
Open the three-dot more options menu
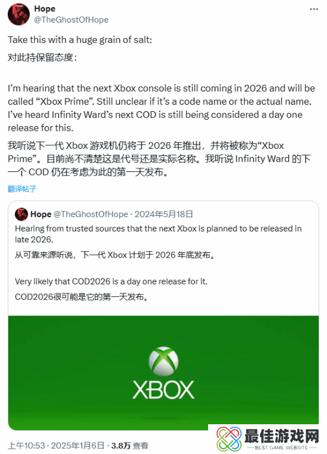(314, 10)
